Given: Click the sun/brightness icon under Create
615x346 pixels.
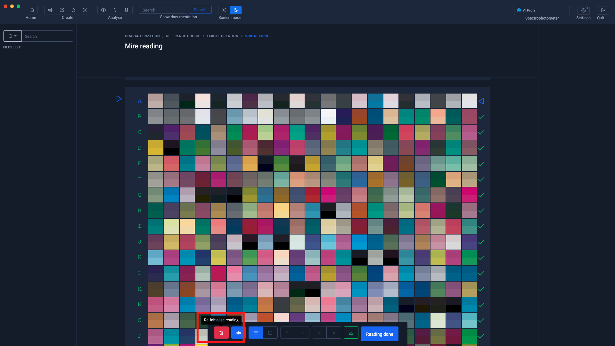Looking at the screenshot, I should tap(85, 10).
